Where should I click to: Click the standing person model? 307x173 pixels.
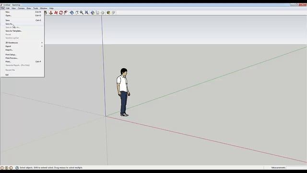(123, 92)
